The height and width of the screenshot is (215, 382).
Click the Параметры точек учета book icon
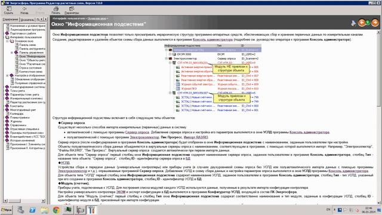(7, 94)
